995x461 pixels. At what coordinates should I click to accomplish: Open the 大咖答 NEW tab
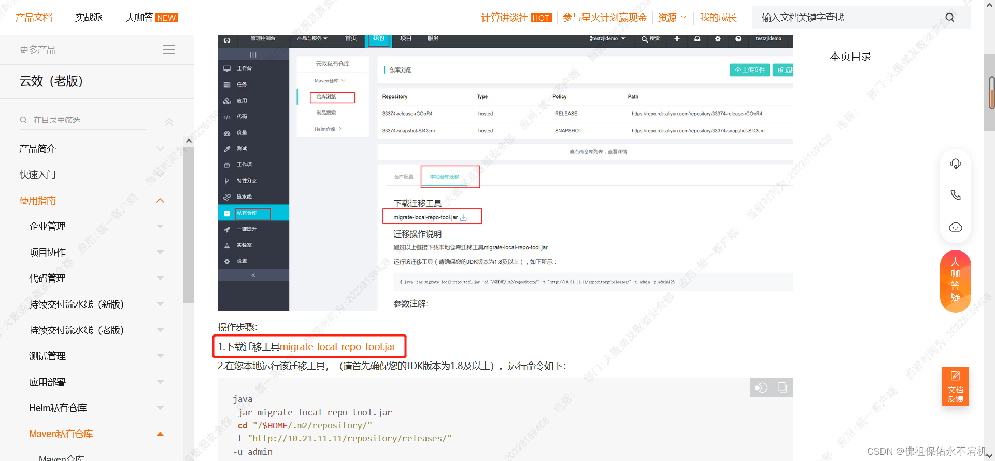pos(151,18)
